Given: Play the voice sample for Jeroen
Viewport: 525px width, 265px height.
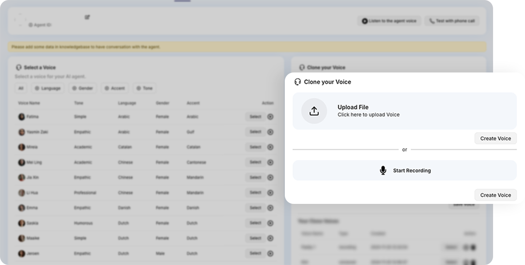Looking at the screenshot, I should [270, 253].
